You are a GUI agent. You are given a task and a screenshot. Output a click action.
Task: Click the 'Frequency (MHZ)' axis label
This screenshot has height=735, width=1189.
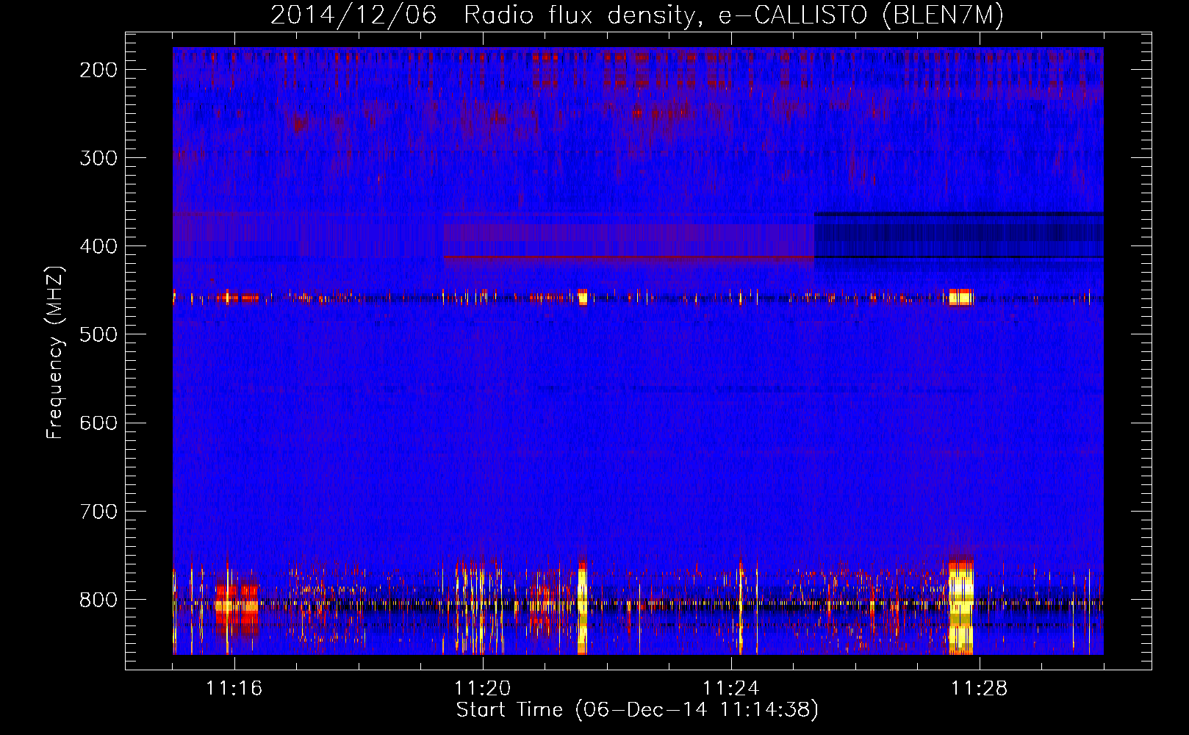click(x=55, y=353)
